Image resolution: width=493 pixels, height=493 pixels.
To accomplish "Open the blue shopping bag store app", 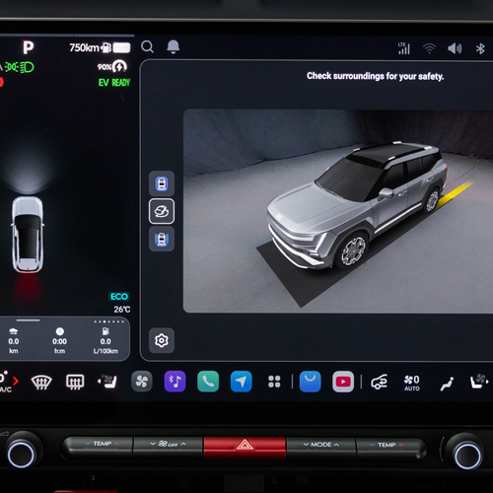I will [311, 382].
